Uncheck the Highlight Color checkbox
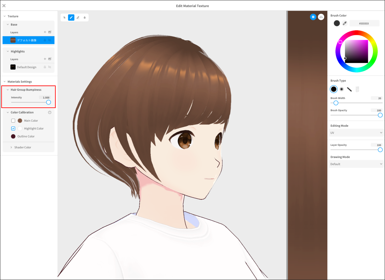Viewport: 385px width, 280px height. pos(13,128)
